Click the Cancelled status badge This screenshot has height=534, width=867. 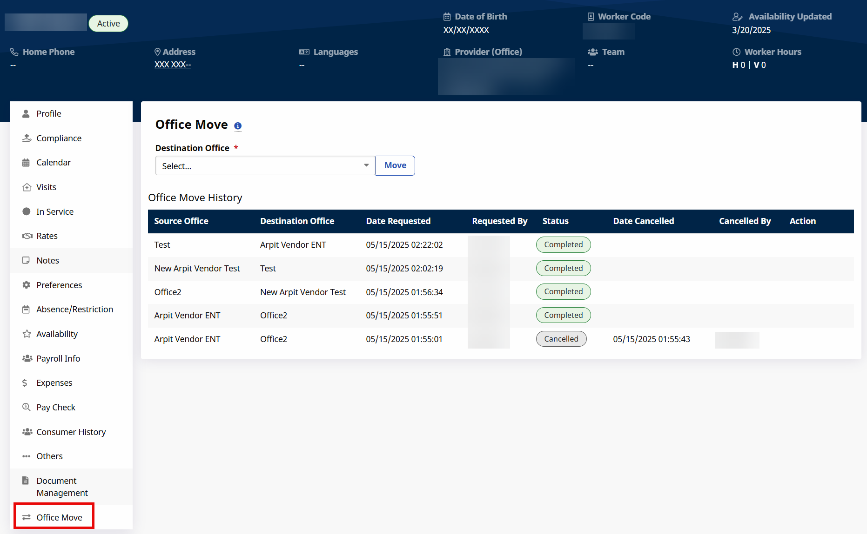(561, 339)
